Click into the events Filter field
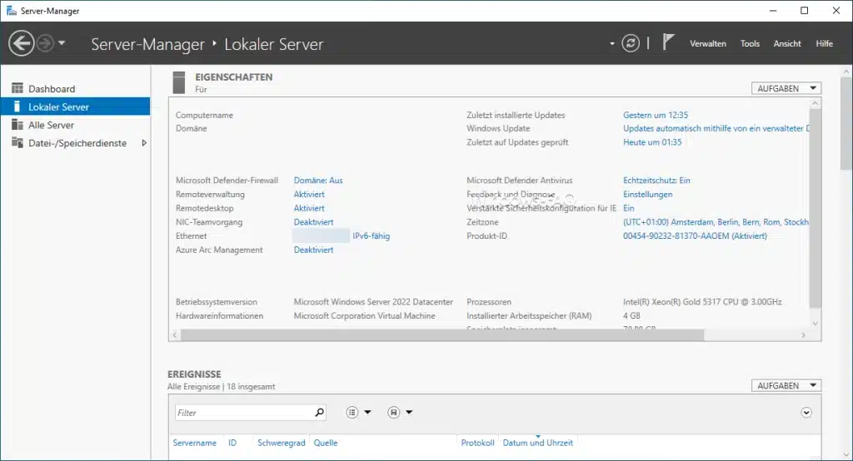The height and width of the screenshot is (461, 853). coord(244,413)
